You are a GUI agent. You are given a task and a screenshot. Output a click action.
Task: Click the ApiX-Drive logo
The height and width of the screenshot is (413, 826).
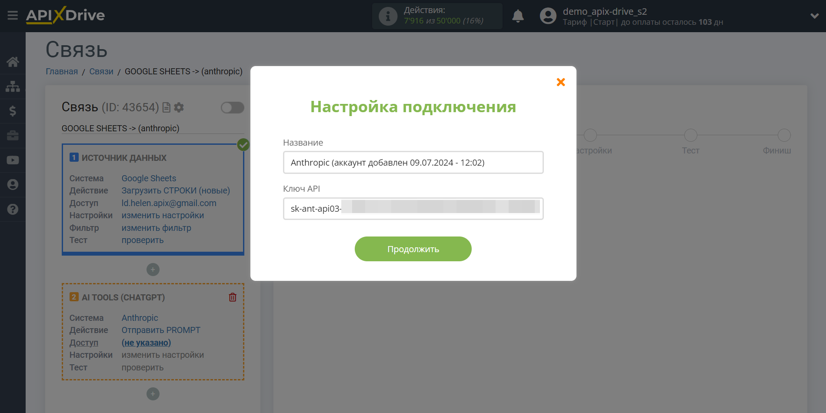point(65,15)
